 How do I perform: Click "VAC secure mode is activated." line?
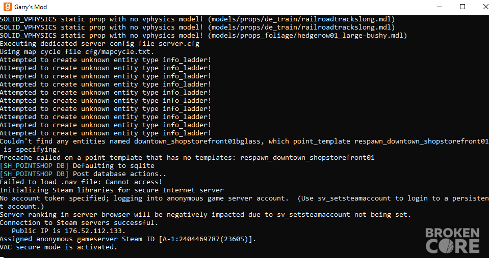click(59, 247)
